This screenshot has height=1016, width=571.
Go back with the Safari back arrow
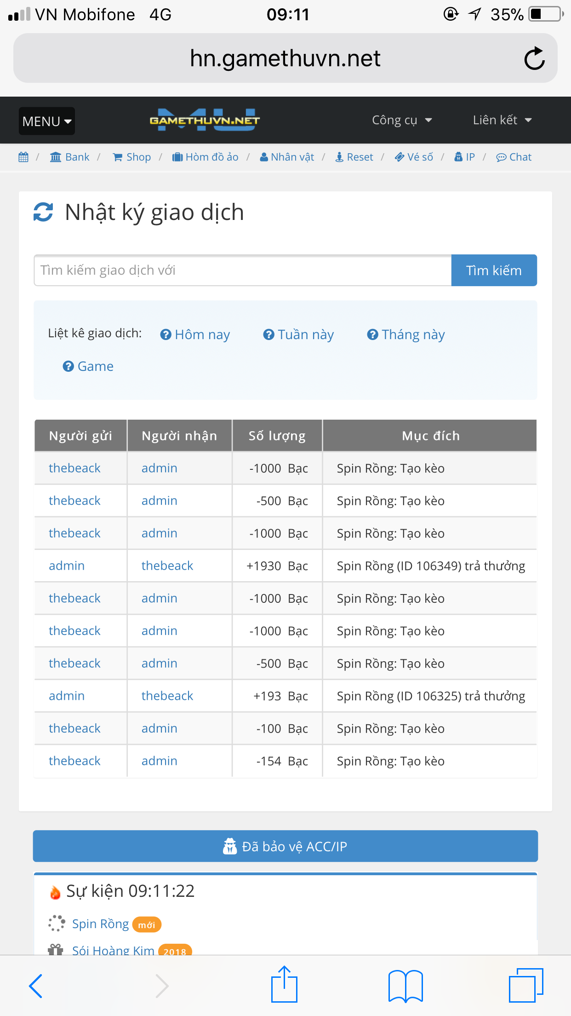(x=36, y=986)
